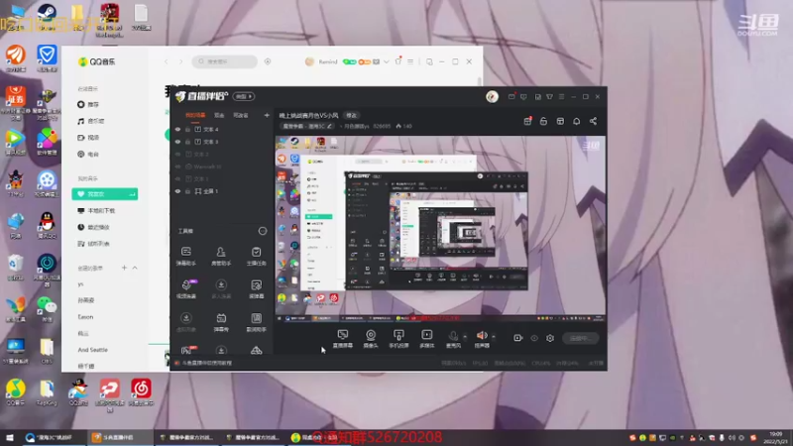
Task: Click the 修改 button beside the stream title
Action: pyautogui.click(x=352, y=115)
